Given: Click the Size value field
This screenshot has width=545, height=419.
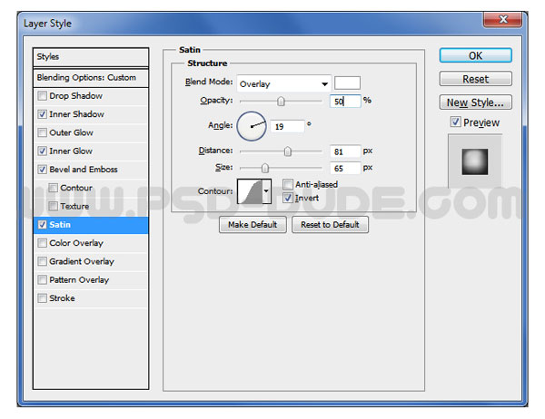Looking at the screenshot, I should click(x=345, y=168).
